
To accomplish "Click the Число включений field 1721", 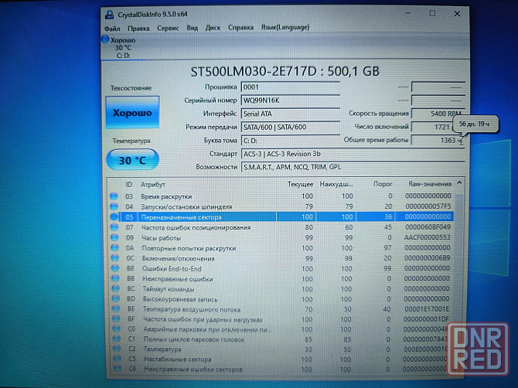I will coord(438,127).
